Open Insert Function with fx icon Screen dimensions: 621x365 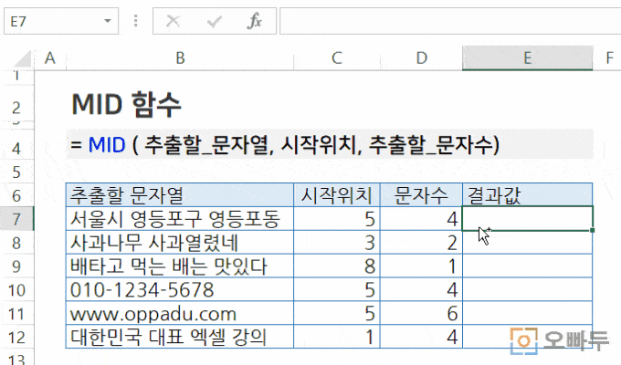pos(254,21)
